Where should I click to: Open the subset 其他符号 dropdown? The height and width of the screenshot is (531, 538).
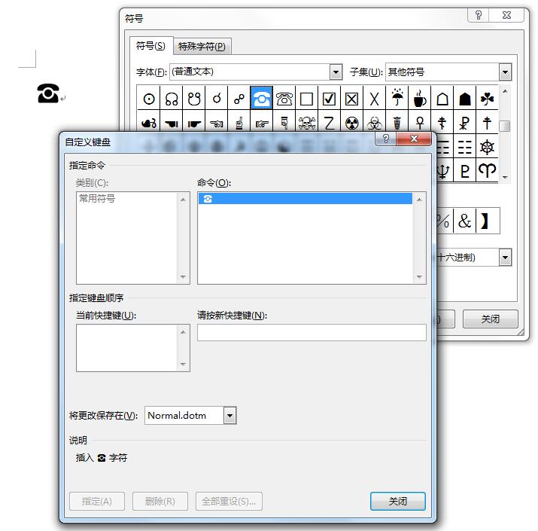[x=505, y=72]
